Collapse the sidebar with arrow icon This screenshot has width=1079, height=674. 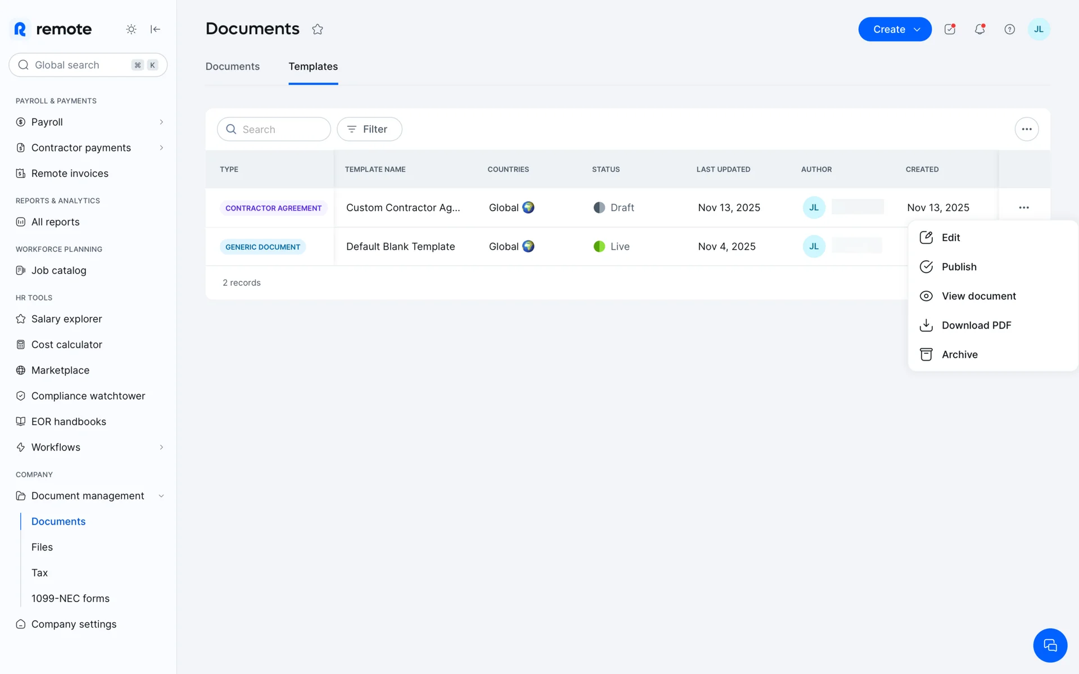155,29
